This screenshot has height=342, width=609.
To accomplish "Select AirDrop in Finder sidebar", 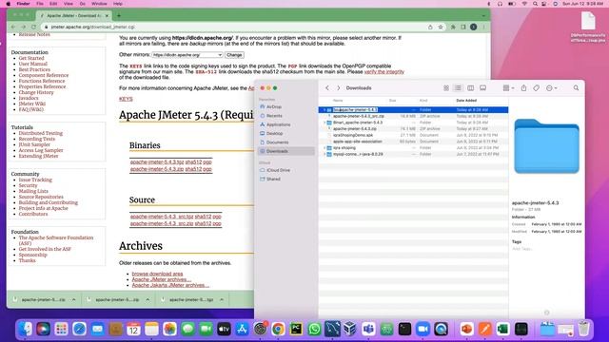I will click(x=274, y=106).
